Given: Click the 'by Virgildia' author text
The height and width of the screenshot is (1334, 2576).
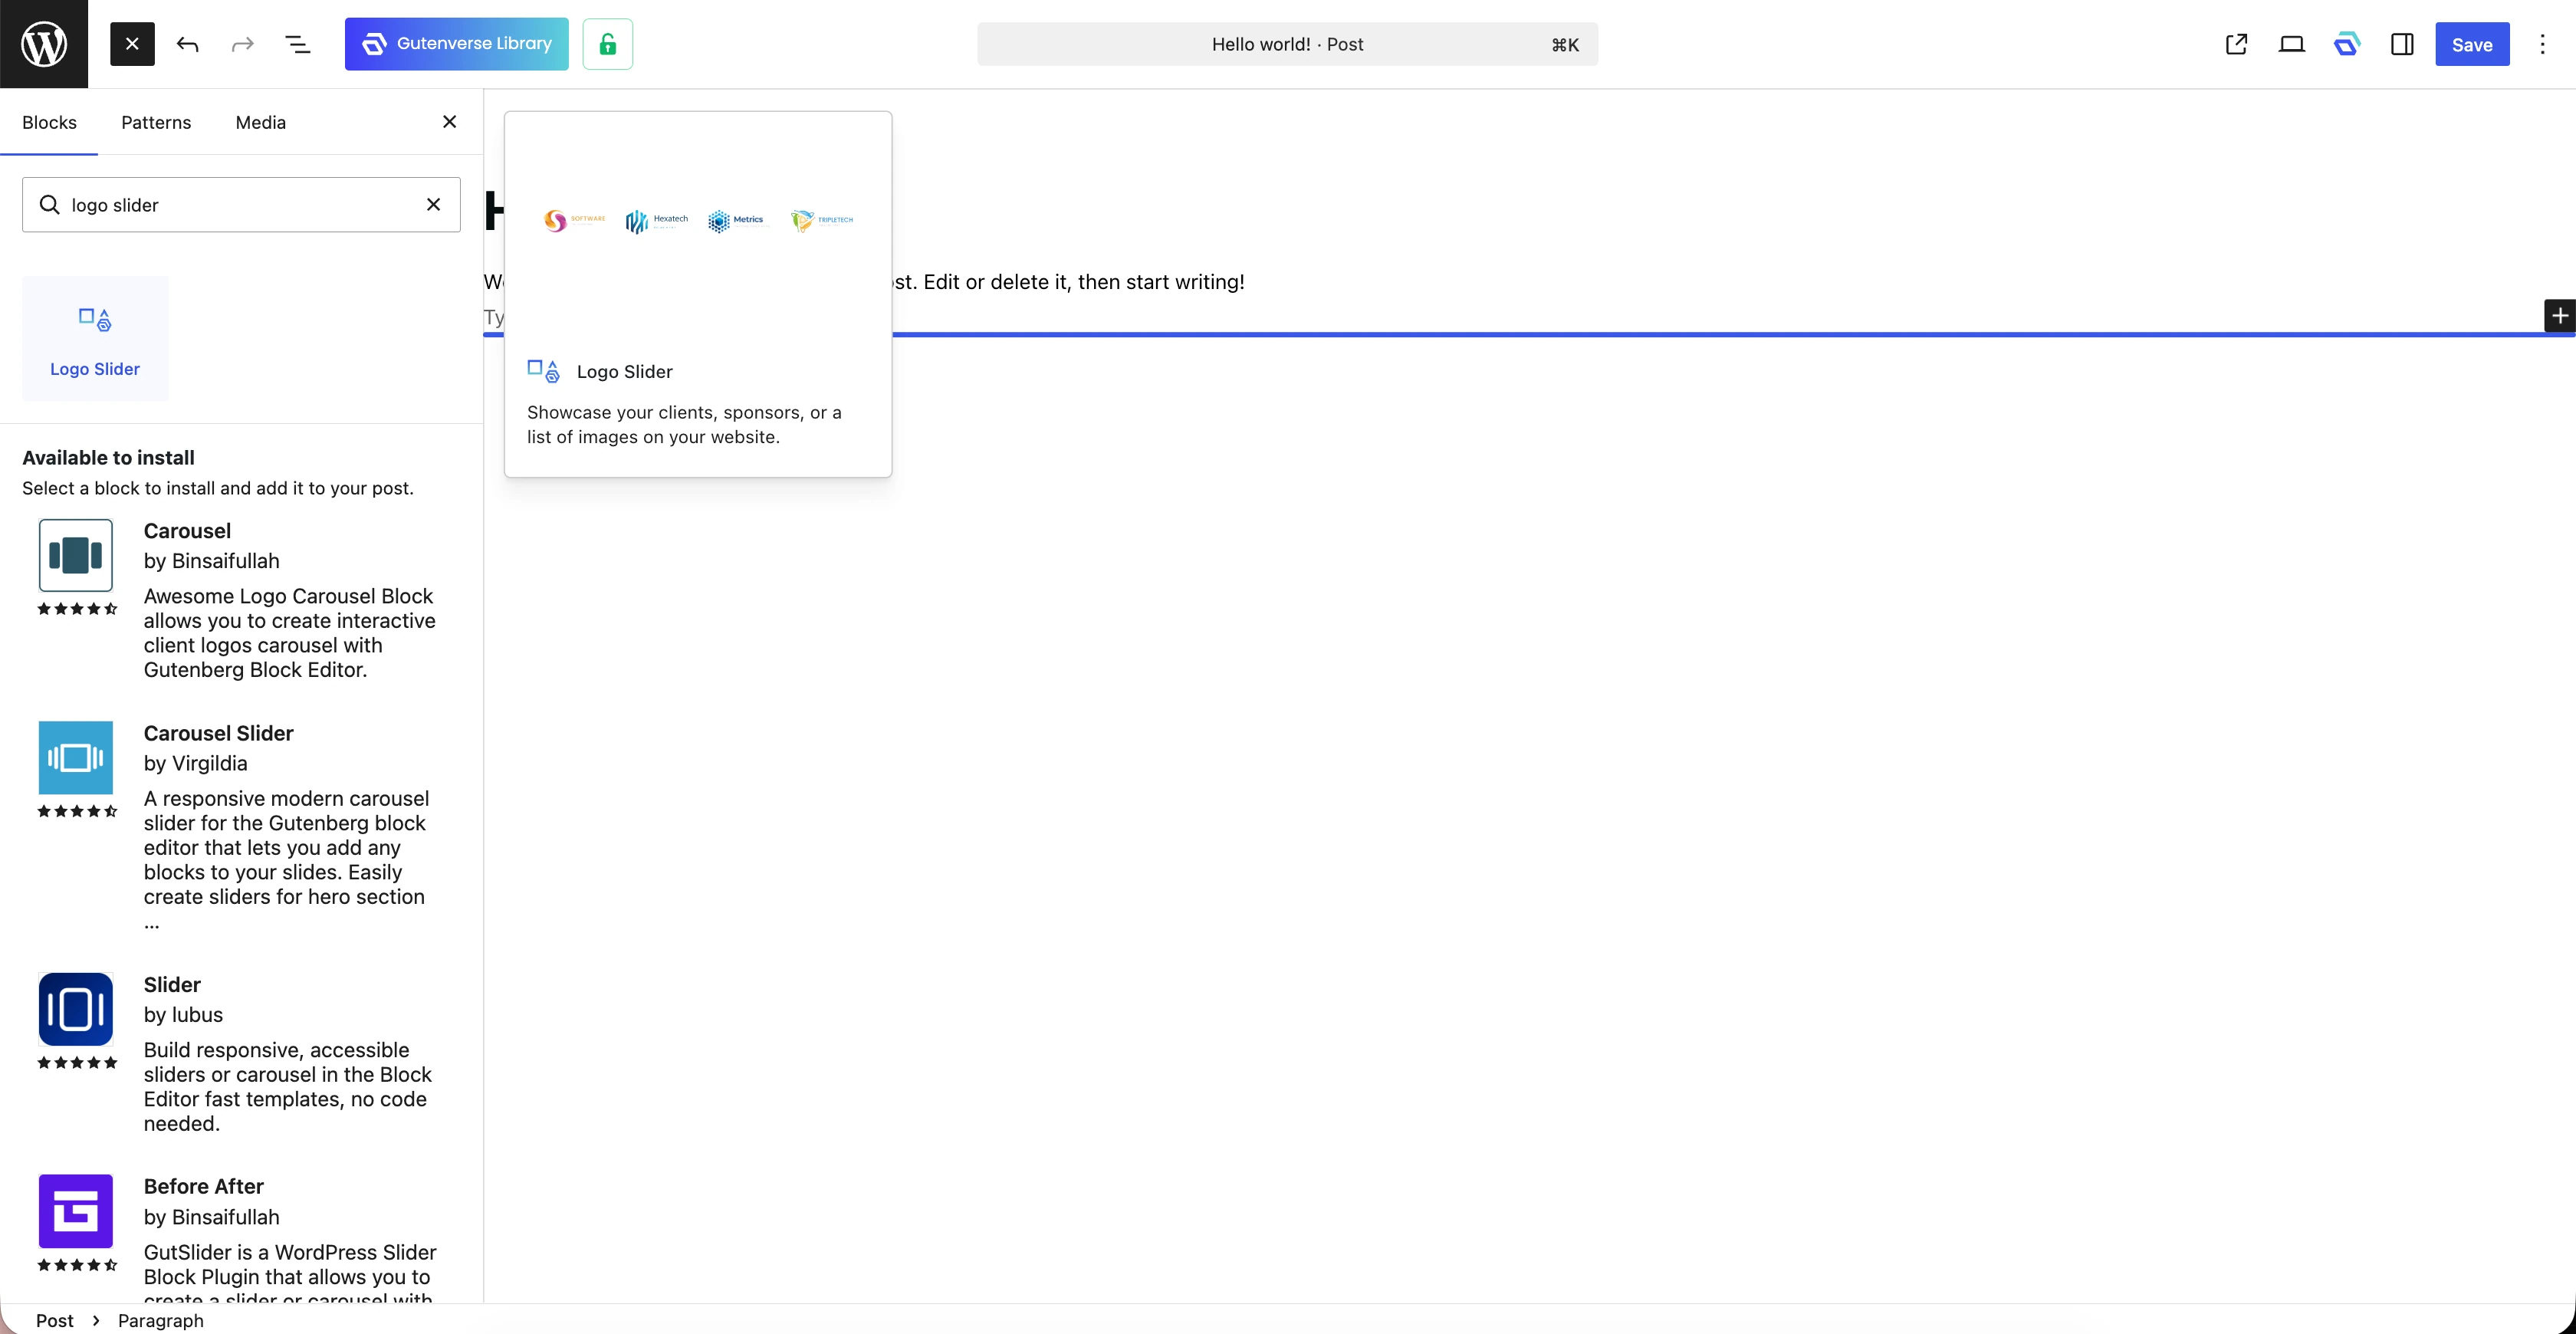Looking at the screenshot, I should pyautogui.click(x=196, y=763).
